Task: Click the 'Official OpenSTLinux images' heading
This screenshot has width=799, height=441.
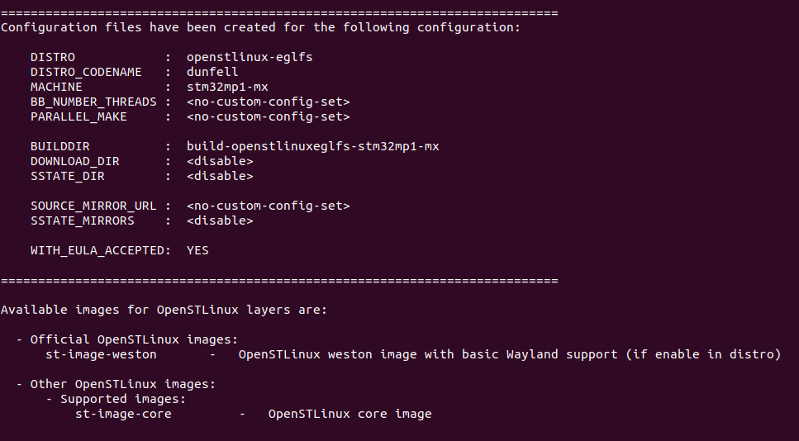Action: point(134,339)
